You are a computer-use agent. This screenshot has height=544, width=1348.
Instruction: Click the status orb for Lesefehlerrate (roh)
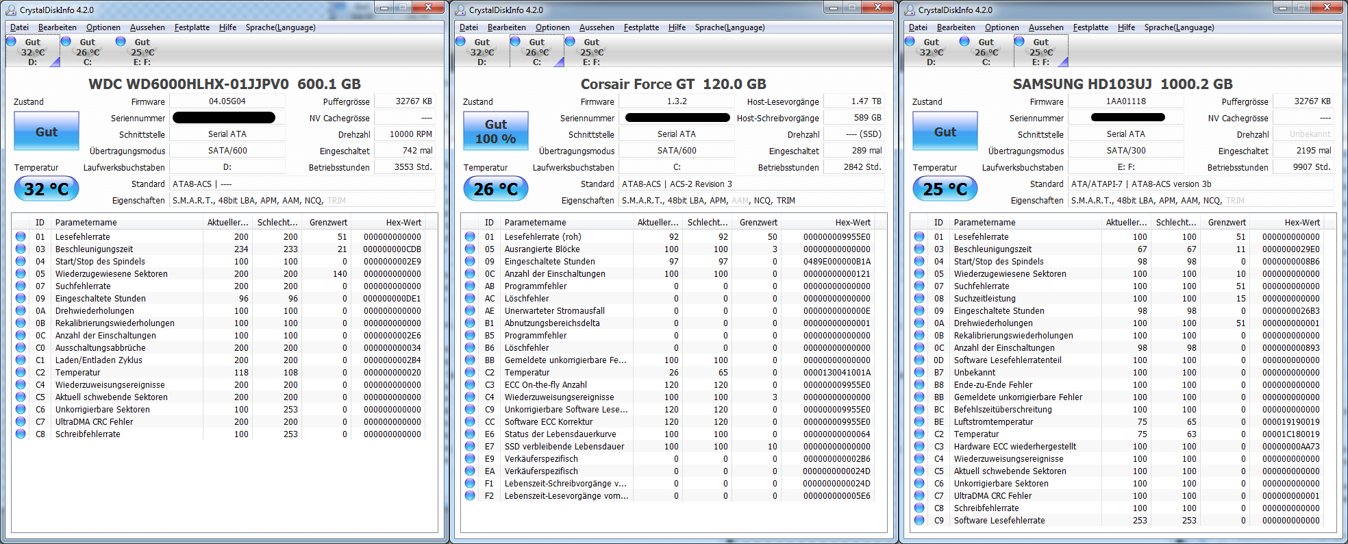470,236
